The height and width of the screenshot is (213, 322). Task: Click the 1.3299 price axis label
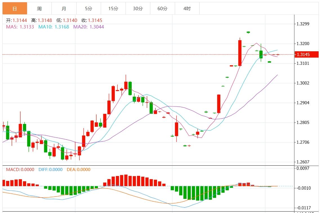[303, 24]
